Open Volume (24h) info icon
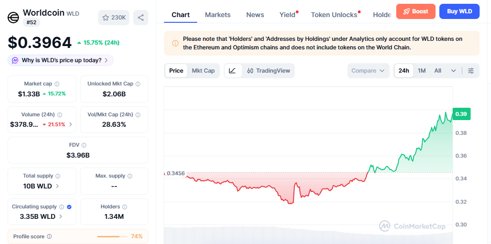491x244 pixels. click(x=60, y=115)
